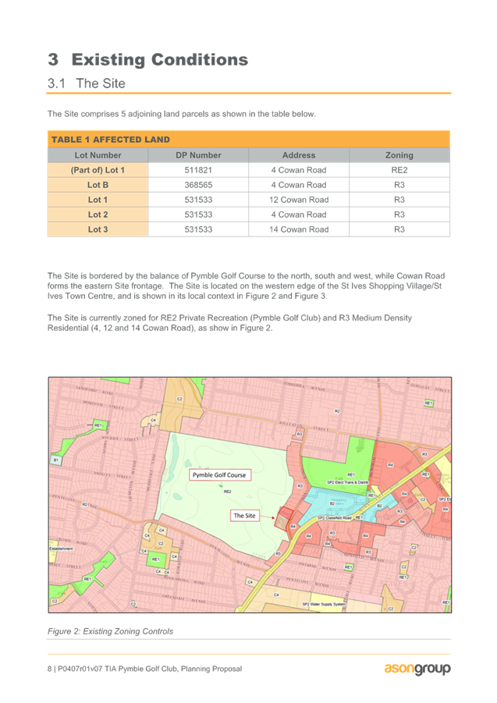This screenshot has height=703, width=497.
Task: Click the 'Zoning' column header
Action: pyautogui.click(x=399, y=155)
